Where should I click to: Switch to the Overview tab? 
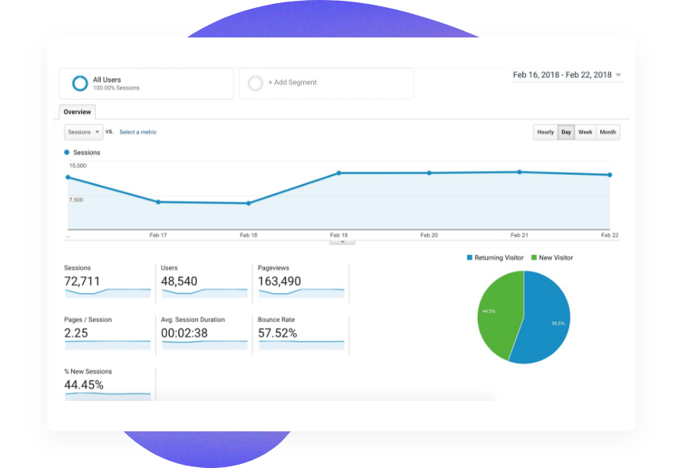pos(76,112)
